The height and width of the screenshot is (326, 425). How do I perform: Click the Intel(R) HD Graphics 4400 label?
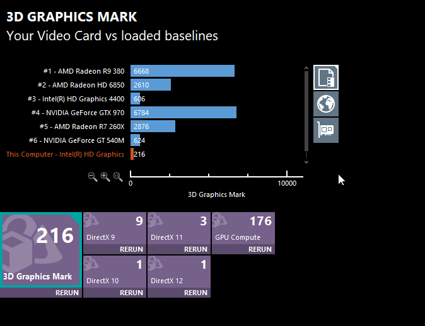pos(76,99)
